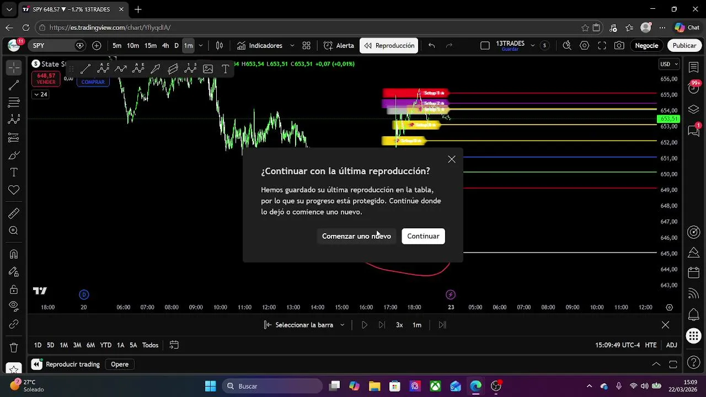Select the 1D date range
This screenshot has width=706, height=397.
38,345
